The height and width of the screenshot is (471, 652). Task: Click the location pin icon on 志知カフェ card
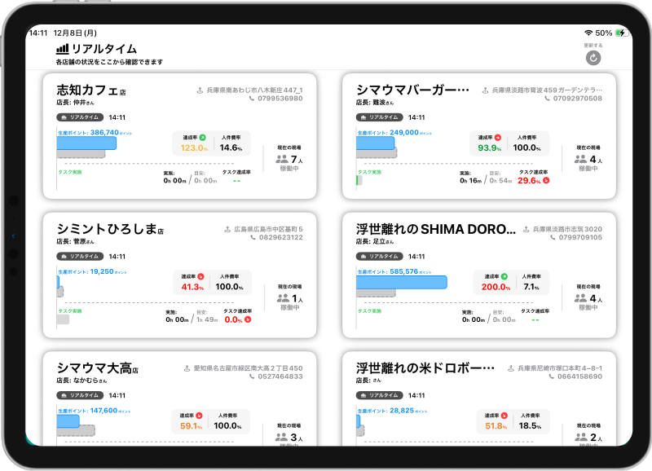pyautogui.click(x=200, y=90)
